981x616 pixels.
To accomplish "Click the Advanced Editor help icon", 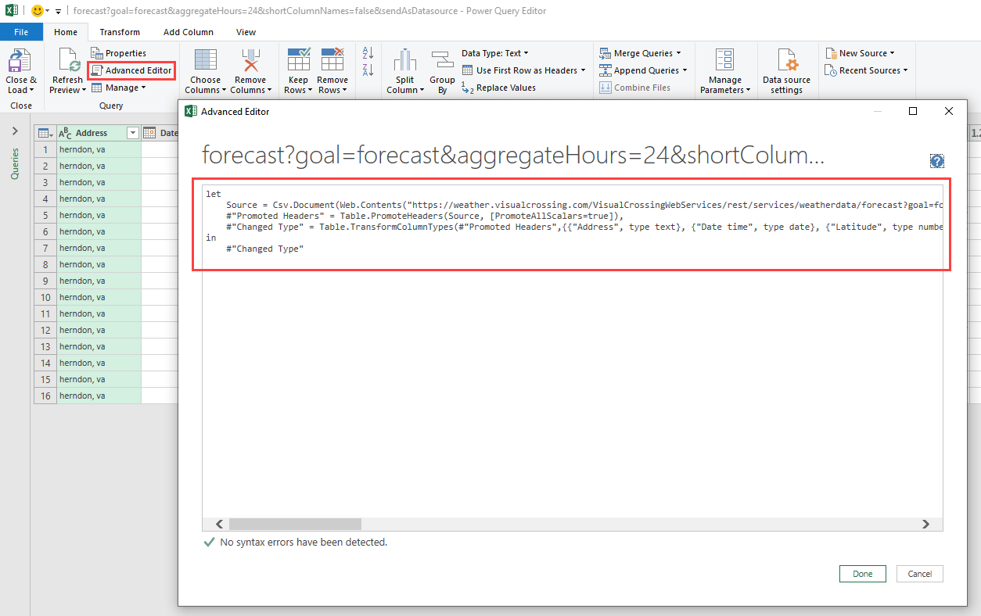I will tap(936, 161).
